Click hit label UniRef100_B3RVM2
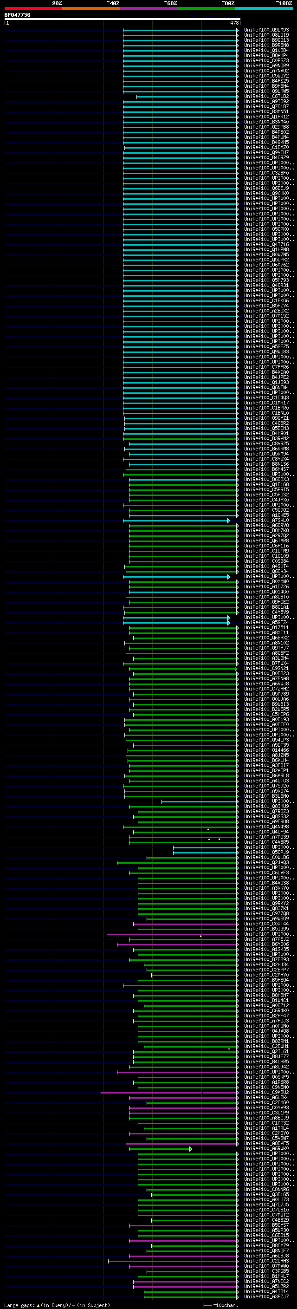Viewport: 297px width, 1309px height. (x=266, y=438)
